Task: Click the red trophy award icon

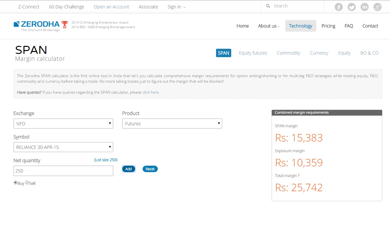Action: [65, 25]
